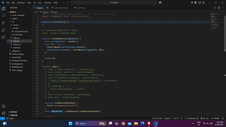Unfold the useCounter function
Viewport: 226px width, 127px height.
(x=41, y=22)
